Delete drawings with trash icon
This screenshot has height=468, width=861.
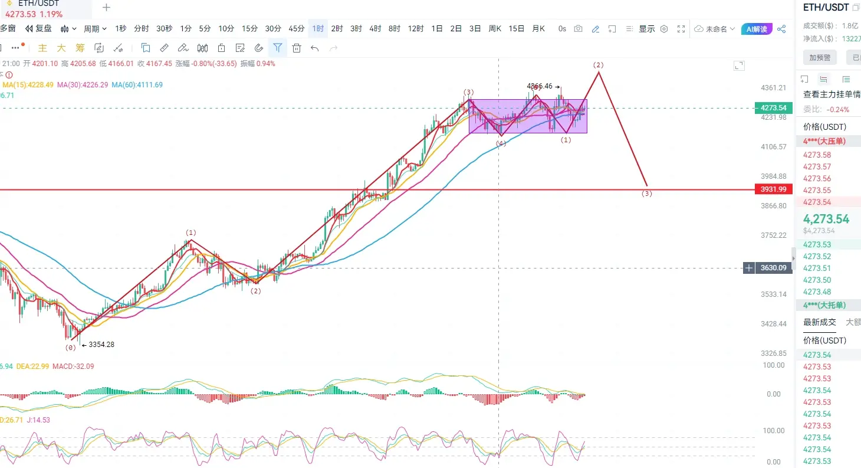coord(297,48)
